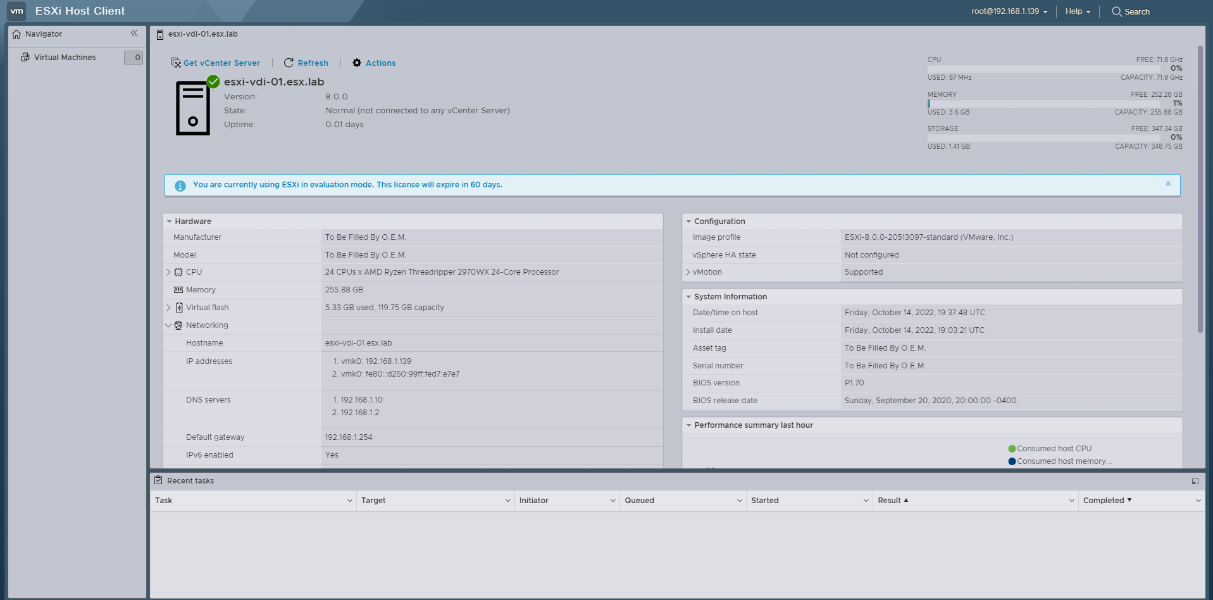Open Target column dropdown arrow
Viewport: 1213px width, 600px height.
pos(507,501)
